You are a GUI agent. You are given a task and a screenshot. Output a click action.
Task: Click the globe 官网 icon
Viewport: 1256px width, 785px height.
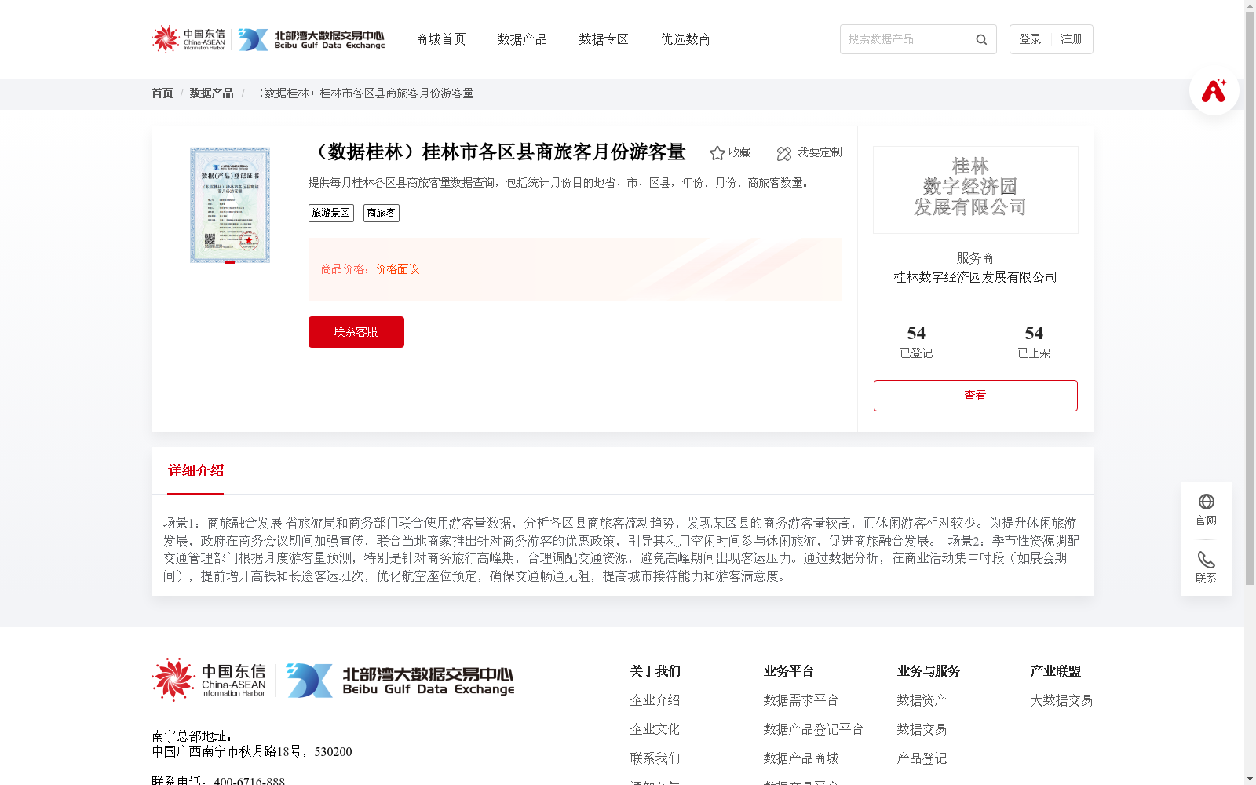(1206, 502)
